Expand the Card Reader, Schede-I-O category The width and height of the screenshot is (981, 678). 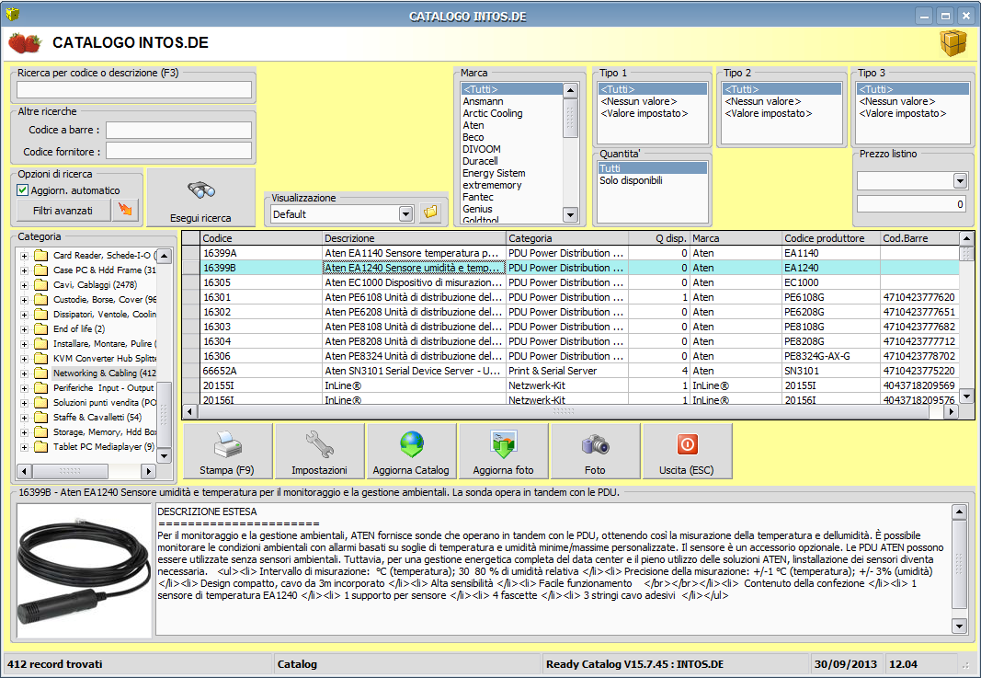pyautogui.click(x=24, y=256)
